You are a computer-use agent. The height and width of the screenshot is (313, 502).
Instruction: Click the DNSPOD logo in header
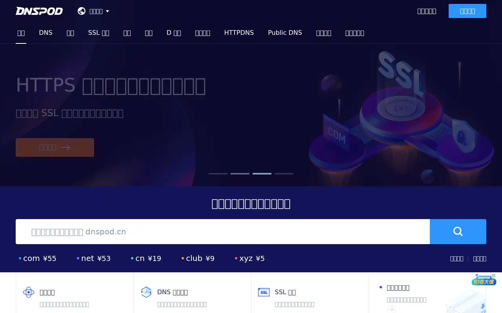[39, 11]
